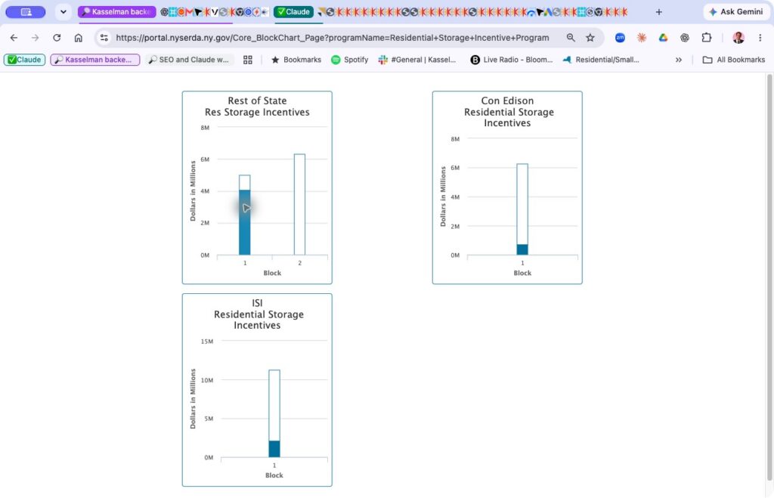Image resolution: width=774 pixels, height=498 pixels.
Task: Open the Chrome profile avatar
Action: [738, 38]
